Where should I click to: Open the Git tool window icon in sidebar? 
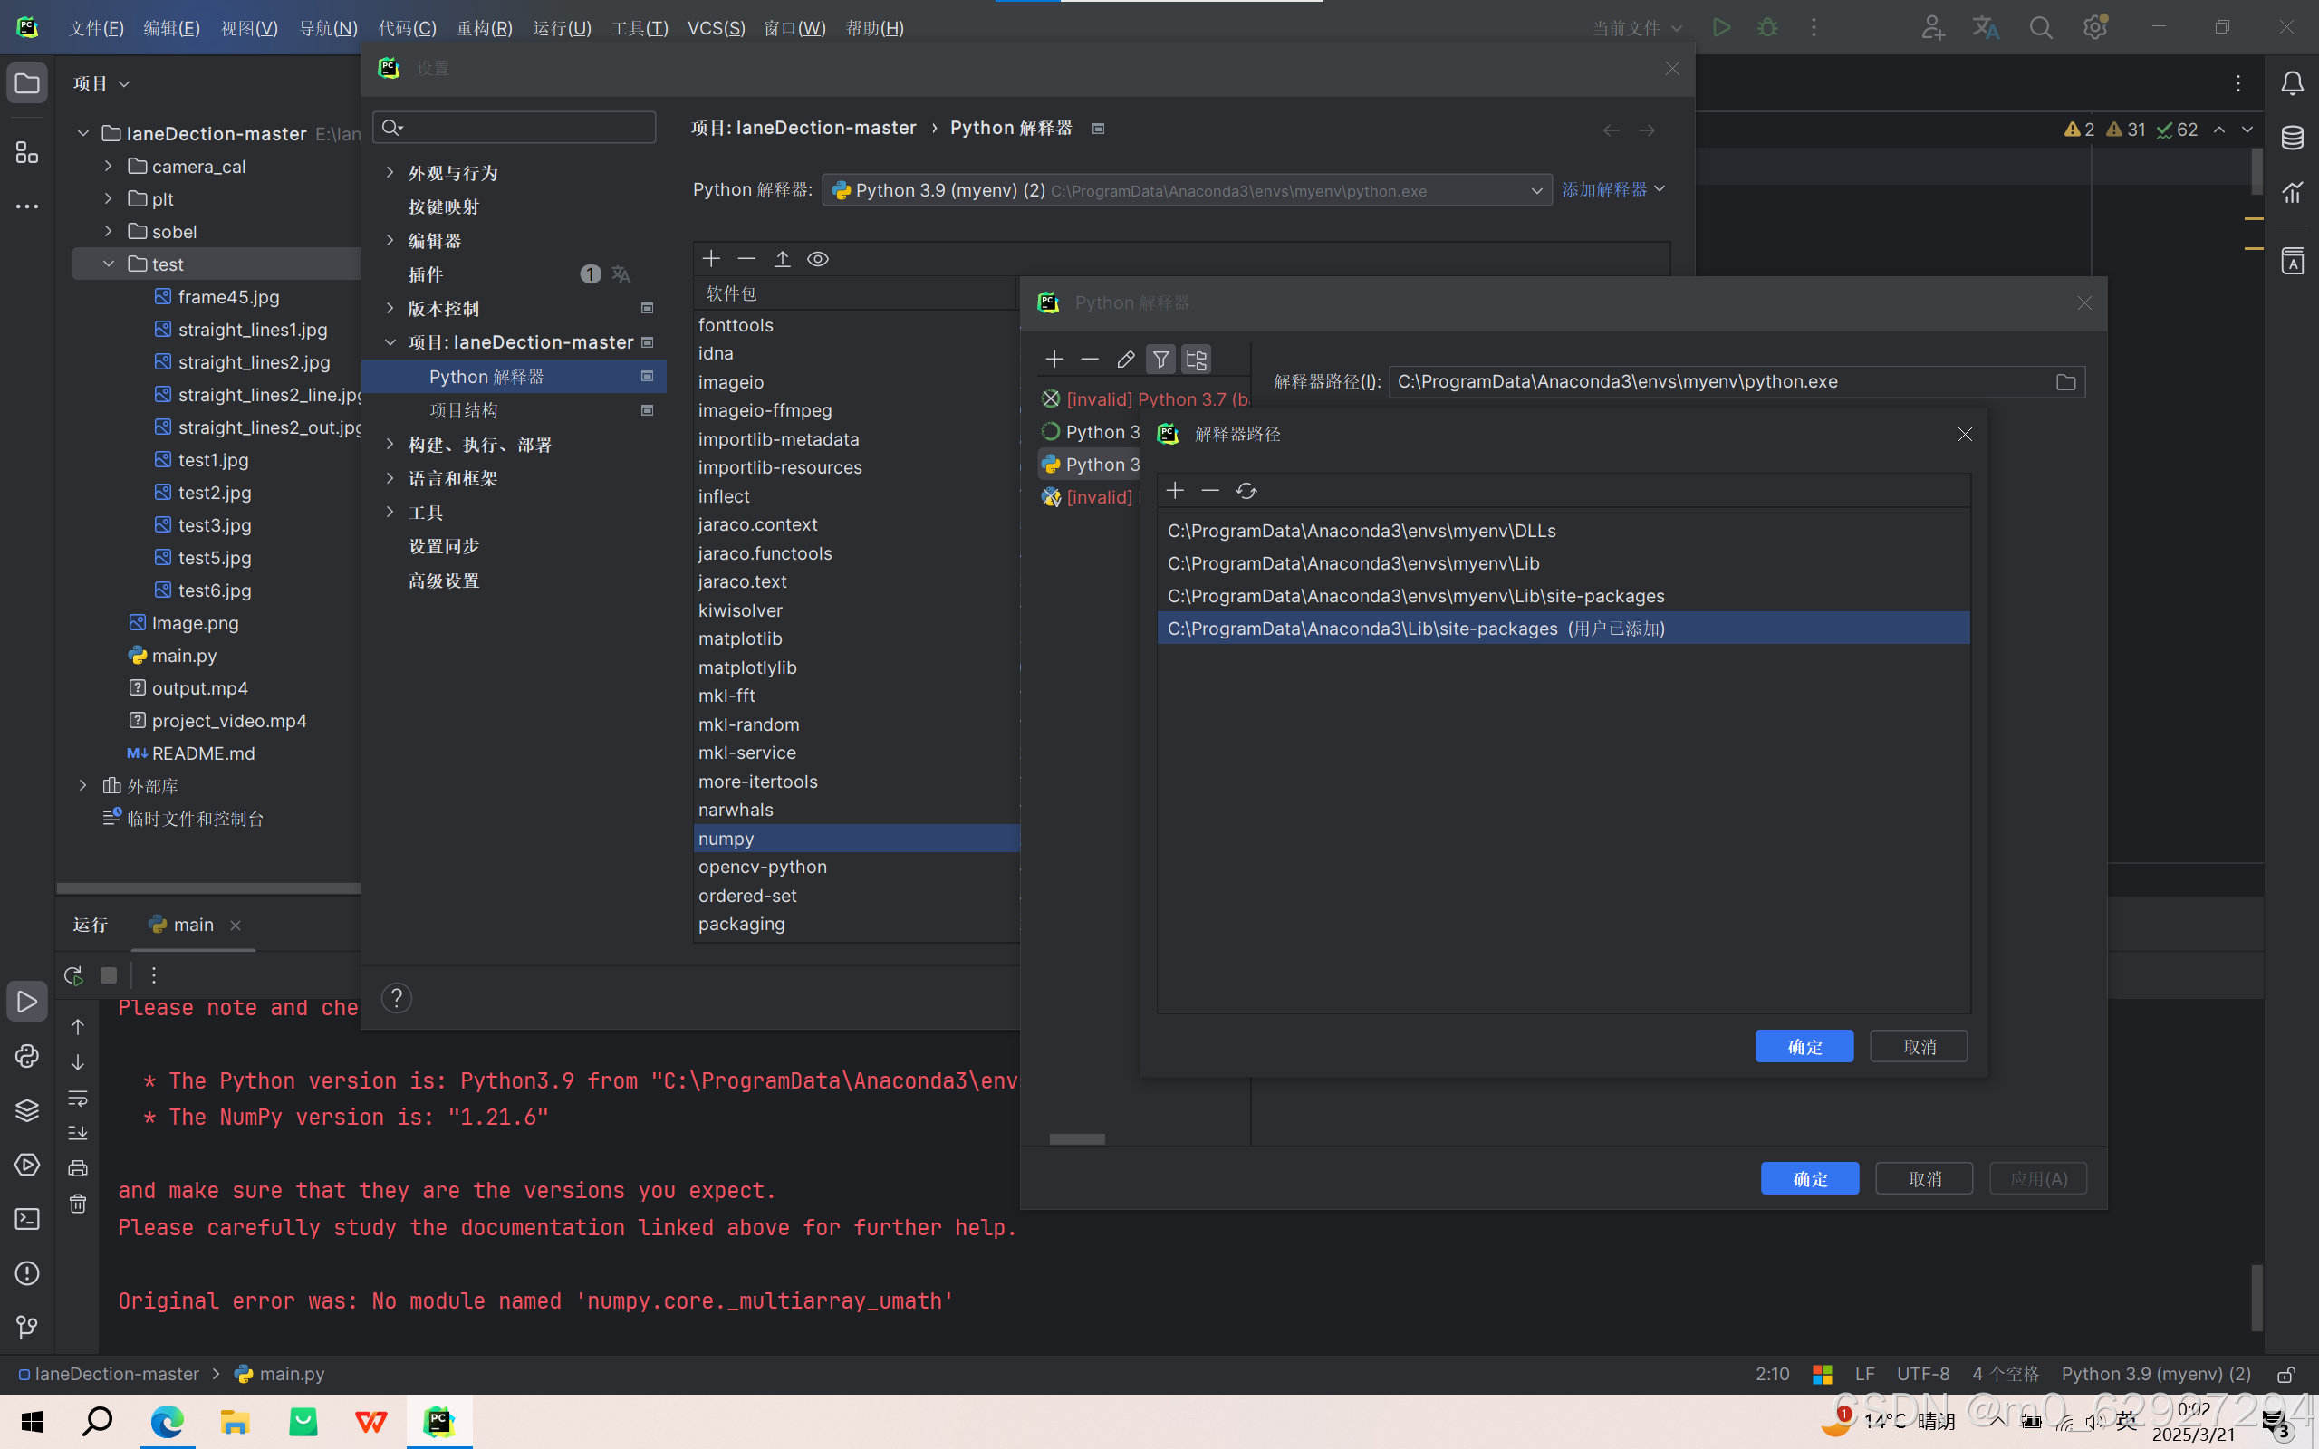(x=27, y=1328)
